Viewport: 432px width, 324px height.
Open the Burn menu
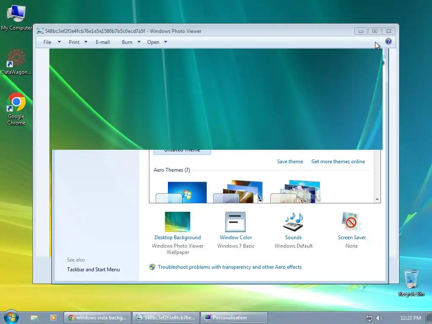tap(127, 42)
